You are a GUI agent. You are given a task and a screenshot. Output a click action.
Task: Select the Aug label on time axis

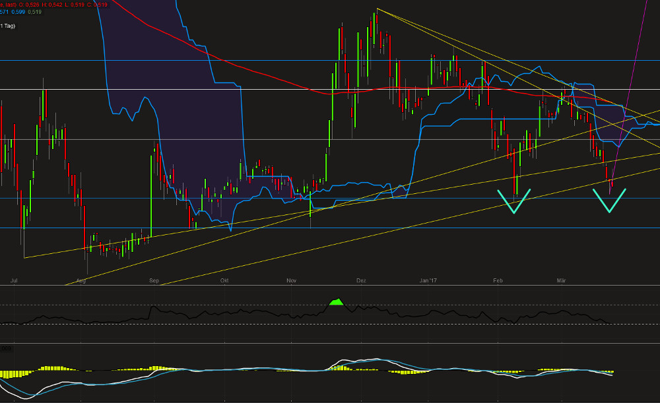click(81, 280)
